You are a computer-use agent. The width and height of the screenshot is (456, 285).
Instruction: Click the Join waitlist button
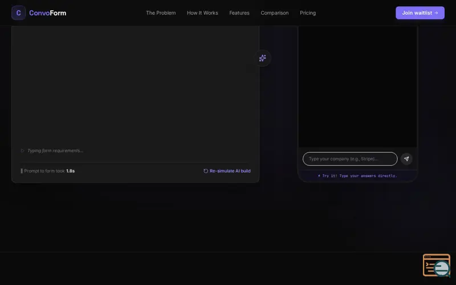coord(420,13)
